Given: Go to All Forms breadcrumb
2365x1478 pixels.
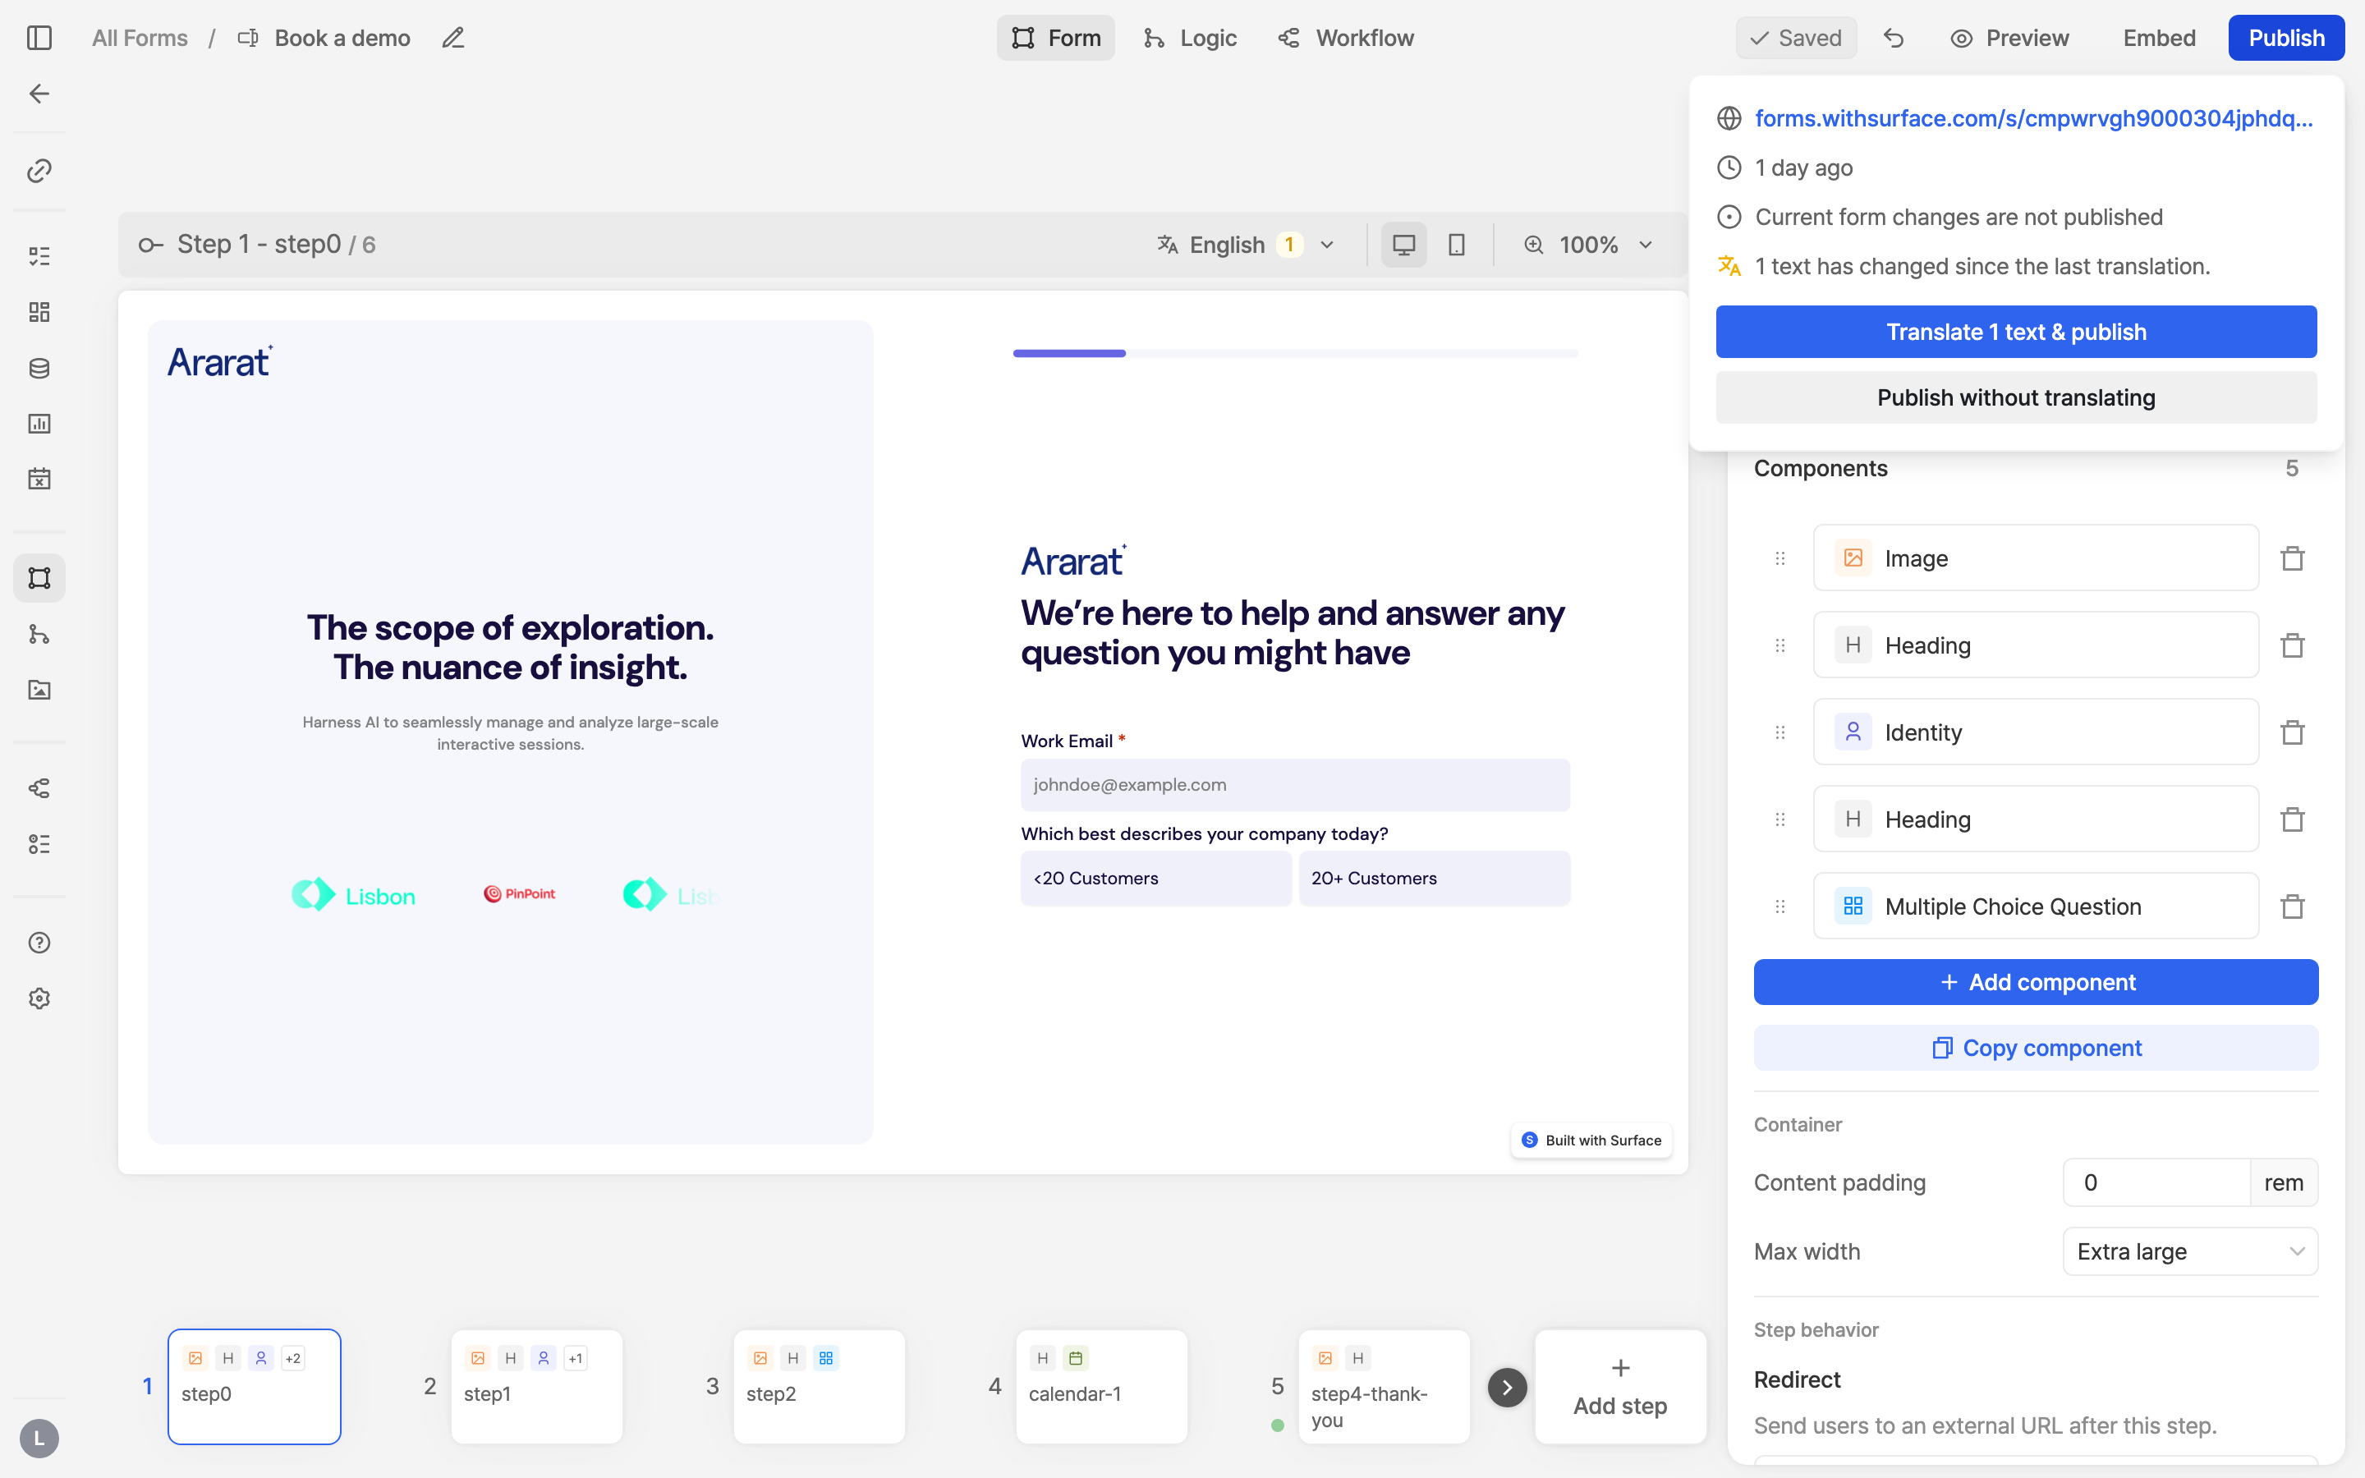Looking at the screenshot, I should [140, 38].
